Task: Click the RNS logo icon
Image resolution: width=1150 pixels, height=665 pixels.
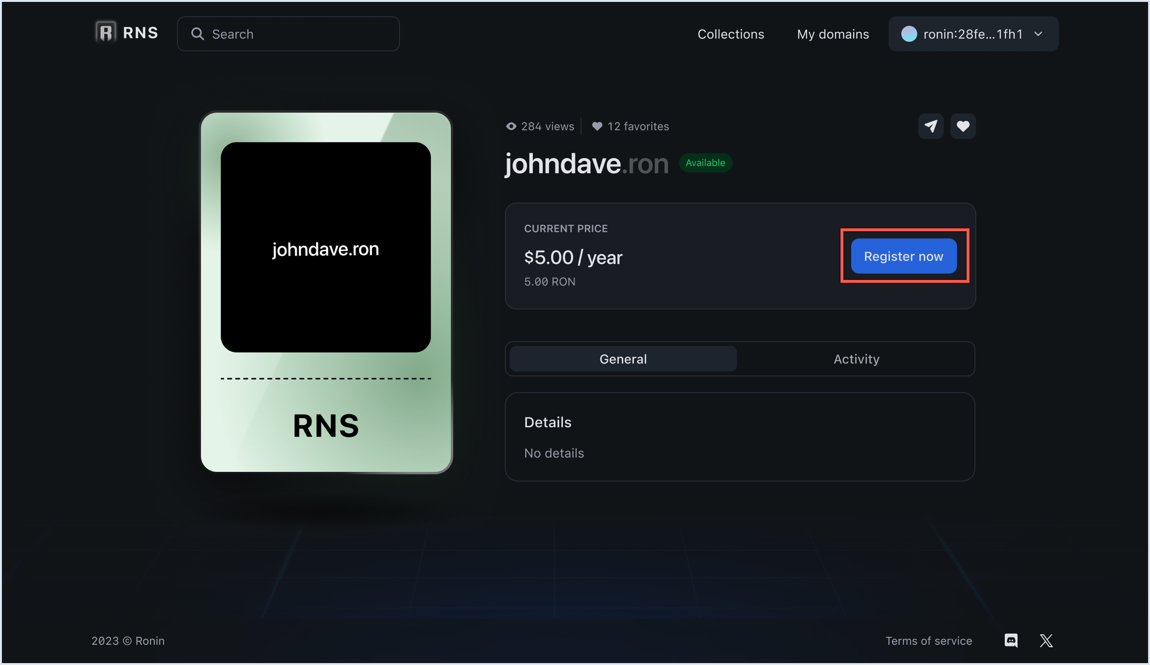Action: pos(106,32)
